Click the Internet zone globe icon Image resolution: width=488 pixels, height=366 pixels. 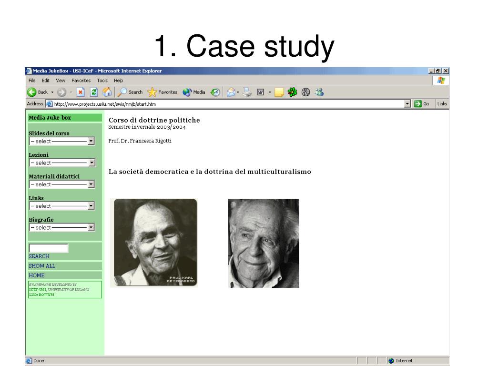pos(391,361)
